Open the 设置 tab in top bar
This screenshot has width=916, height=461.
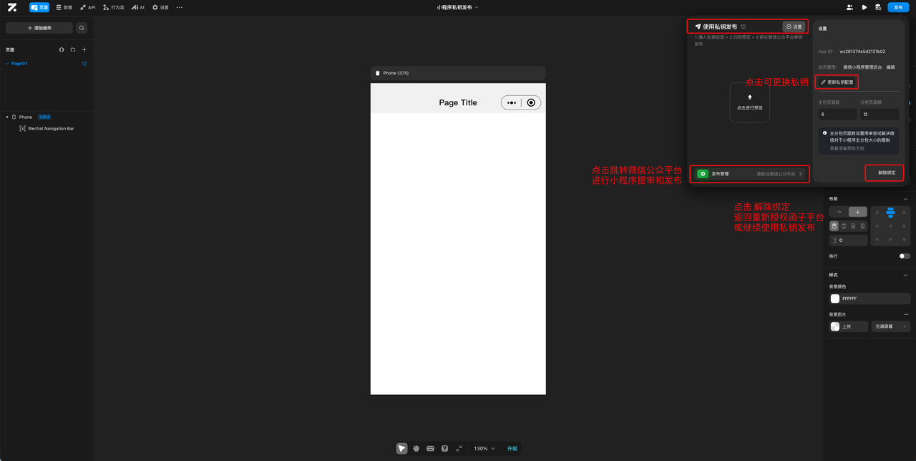[160, 7]
